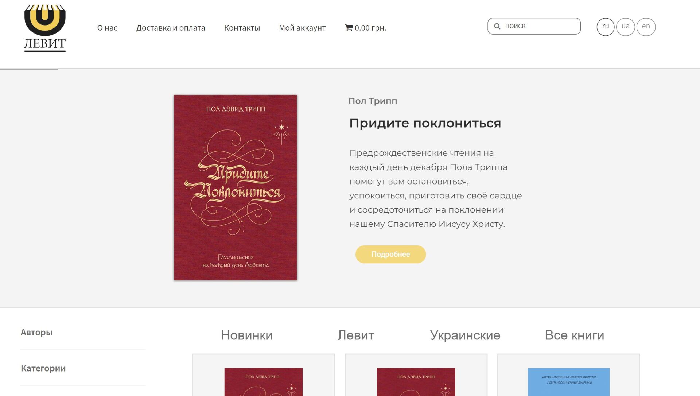Select the Новинки tab

tap(247, 335)
